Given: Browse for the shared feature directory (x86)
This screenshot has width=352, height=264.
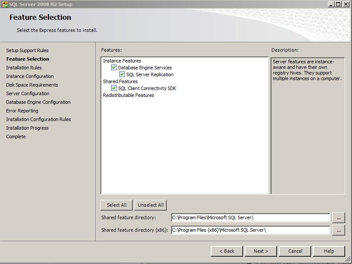Looking at the screenshot, I should tap(339, 230).
